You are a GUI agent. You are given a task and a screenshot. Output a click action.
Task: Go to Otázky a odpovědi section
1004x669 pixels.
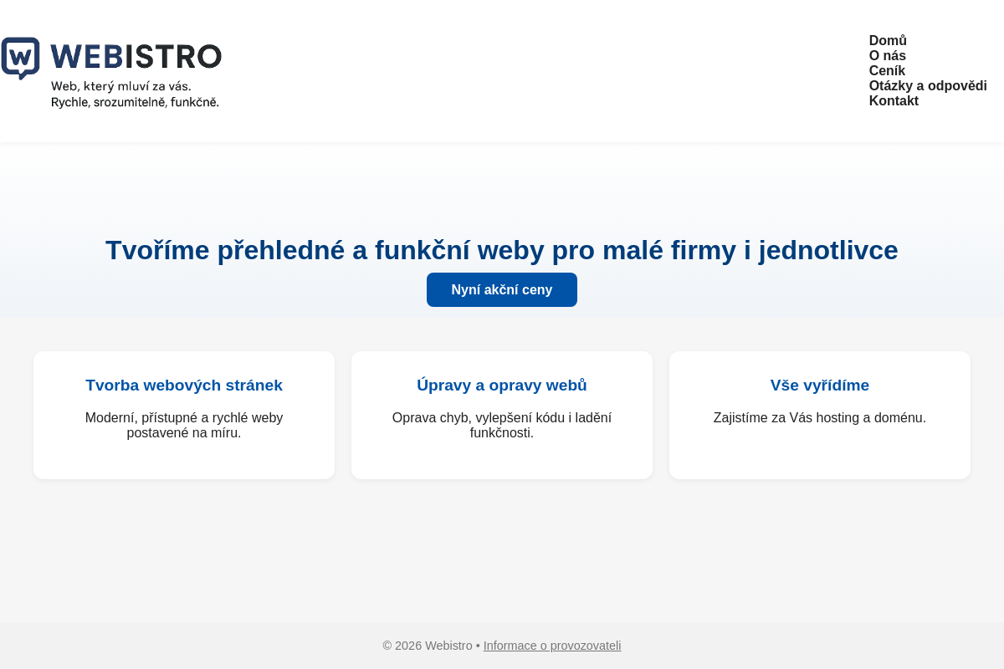927,85
